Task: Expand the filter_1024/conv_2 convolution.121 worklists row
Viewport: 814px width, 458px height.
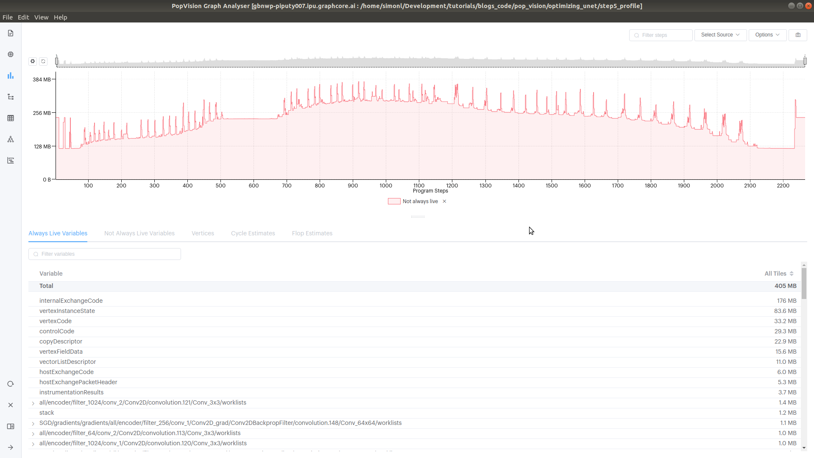Action: (x=33, y=403)
